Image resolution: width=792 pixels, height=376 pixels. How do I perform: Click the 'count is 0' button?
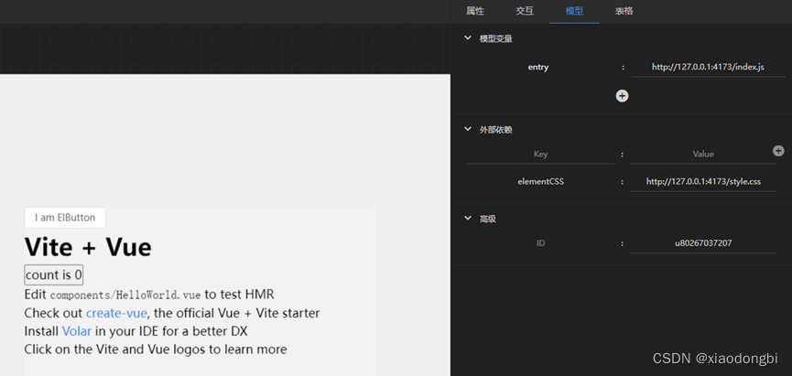tap(53, 275)
